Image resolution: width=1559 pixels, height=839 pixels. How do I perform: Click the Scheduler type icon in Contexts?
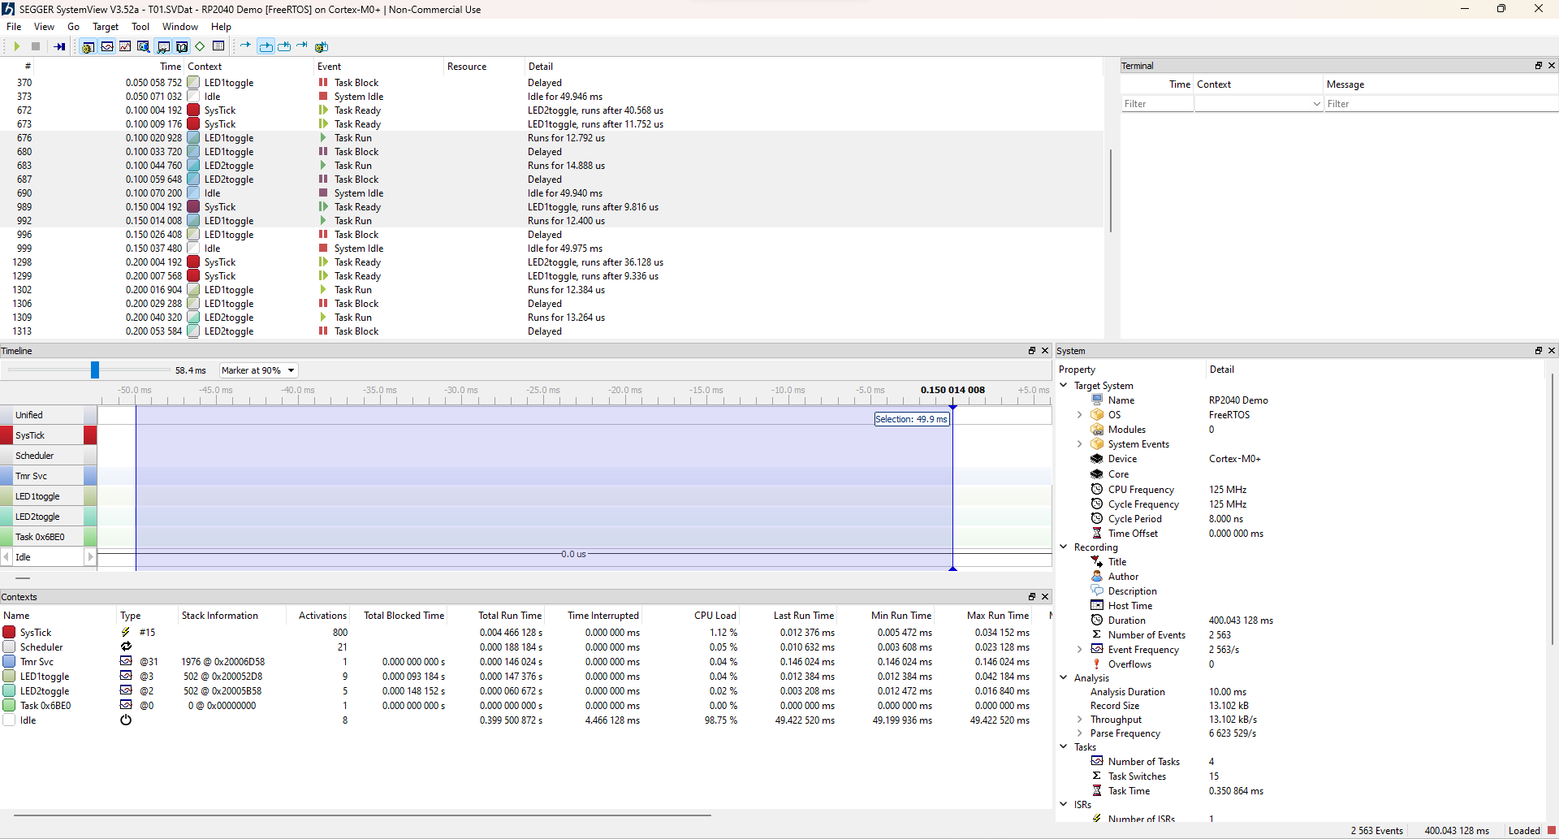click(126, 647)
